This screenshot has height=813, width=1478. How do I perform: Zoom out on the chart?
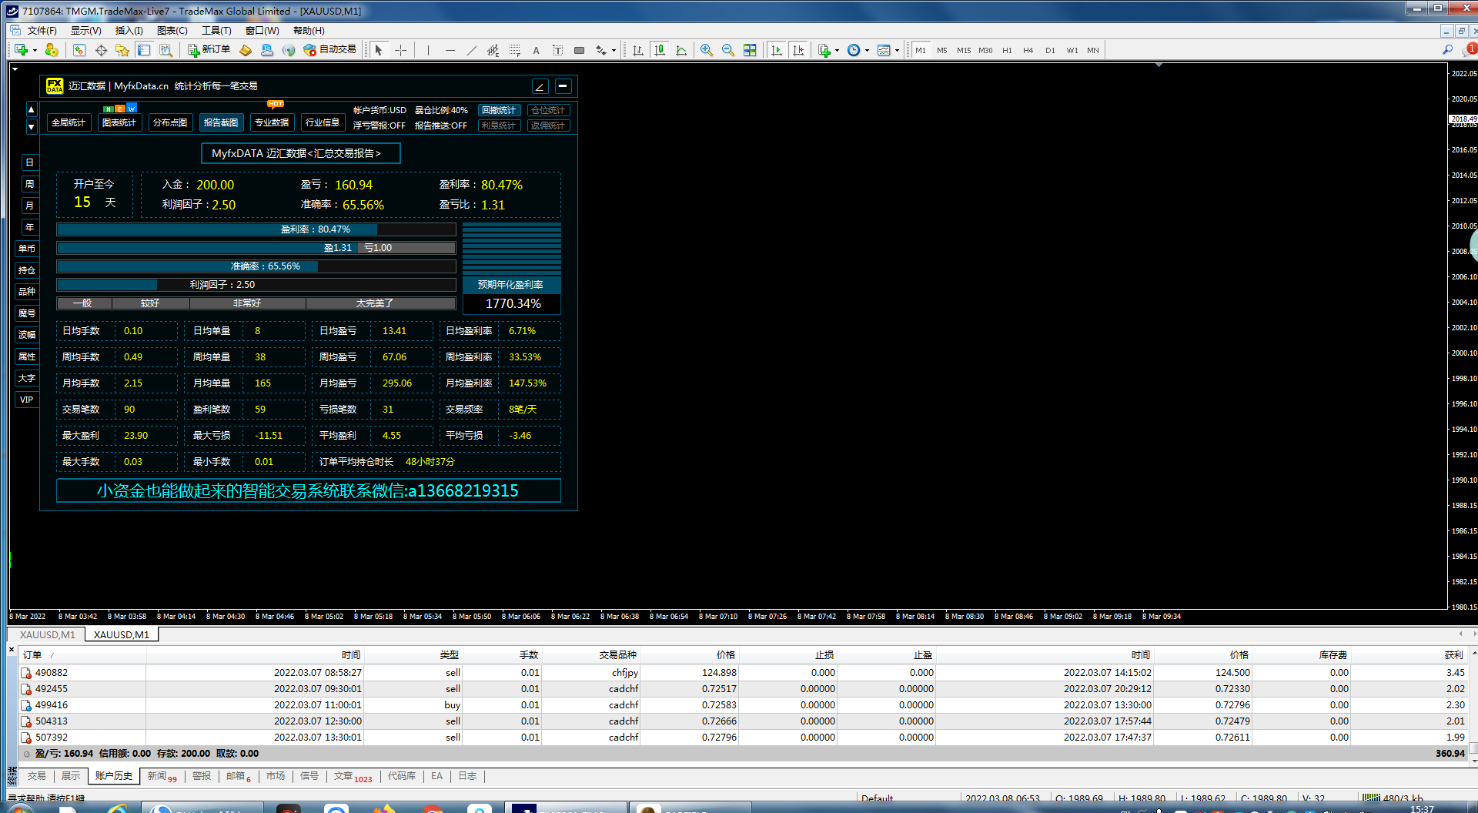(x=728, y=50)
